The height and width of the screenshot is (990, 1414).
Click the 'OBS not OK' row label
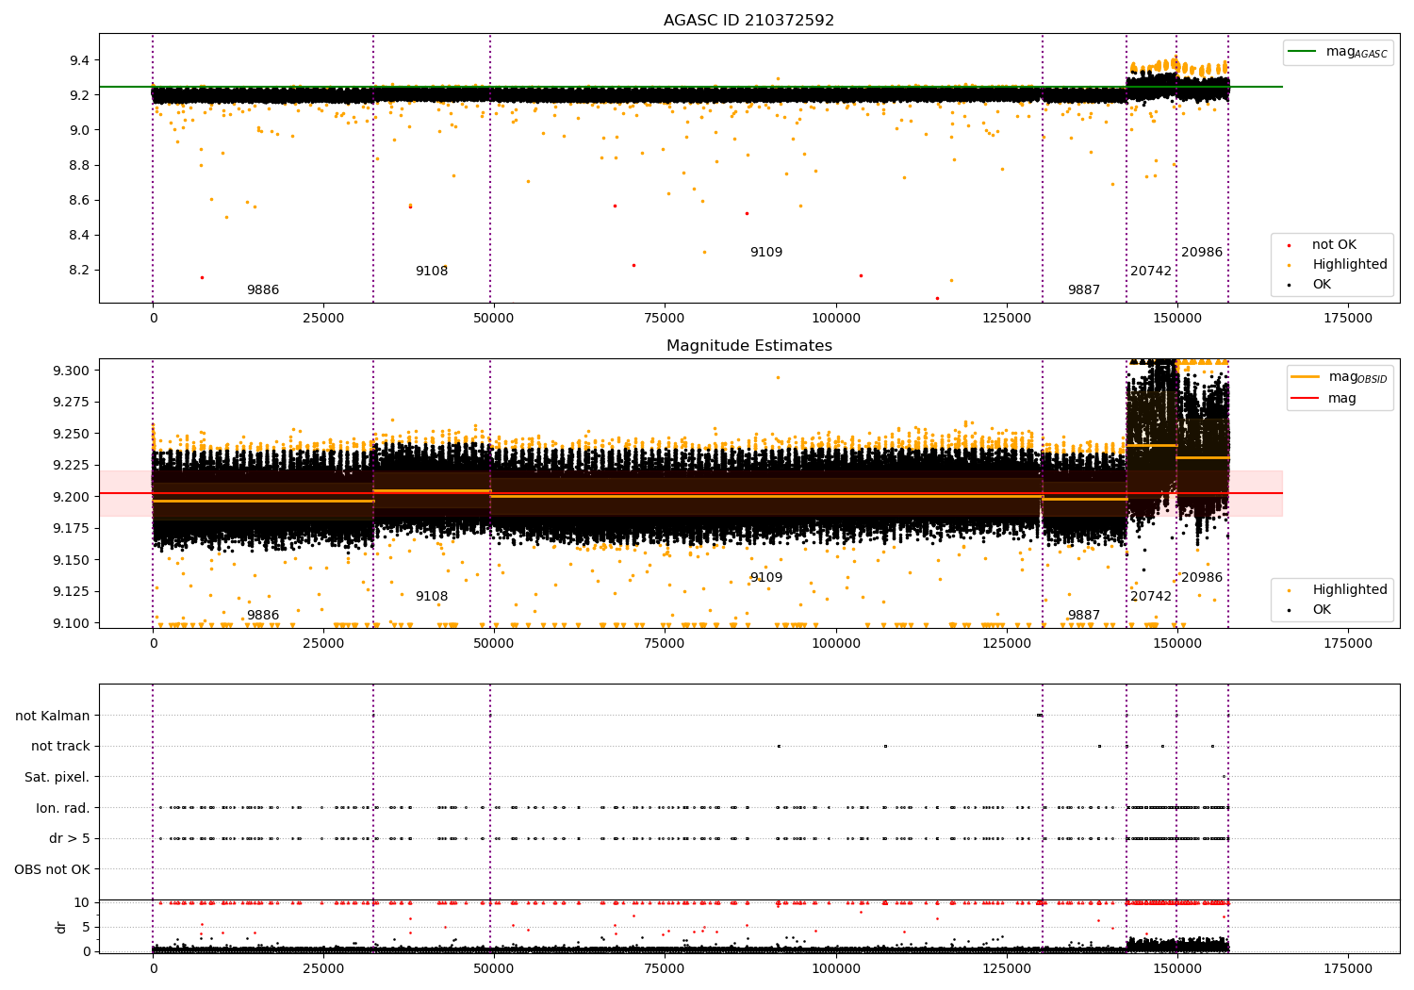coord(53,869)
